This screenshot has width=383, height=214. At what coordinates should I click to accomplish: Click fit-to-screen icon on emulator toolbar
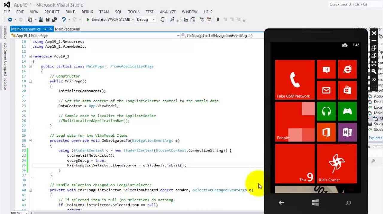pos(374,64)
